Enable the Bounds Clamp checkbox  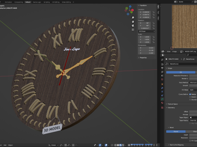(190, 100)
